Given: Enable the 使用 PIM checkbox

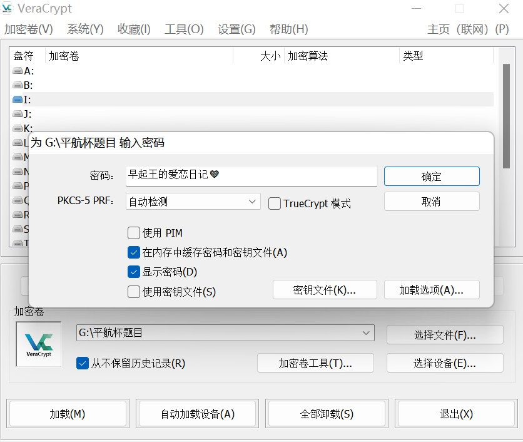Looking at the screenshot, I should tap(134, 233).
